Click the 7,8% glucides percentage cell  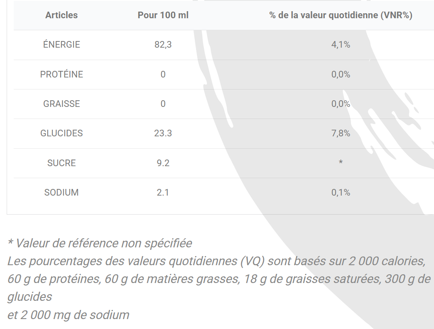click(x=341, y=133)
